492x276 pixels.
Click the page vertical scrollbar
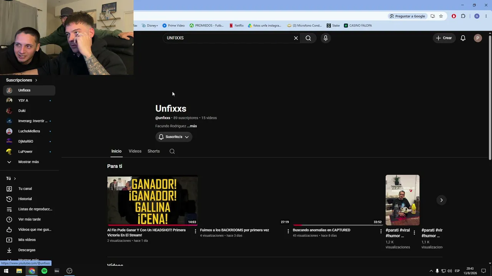pyautogui.click(x=490, y=97)
